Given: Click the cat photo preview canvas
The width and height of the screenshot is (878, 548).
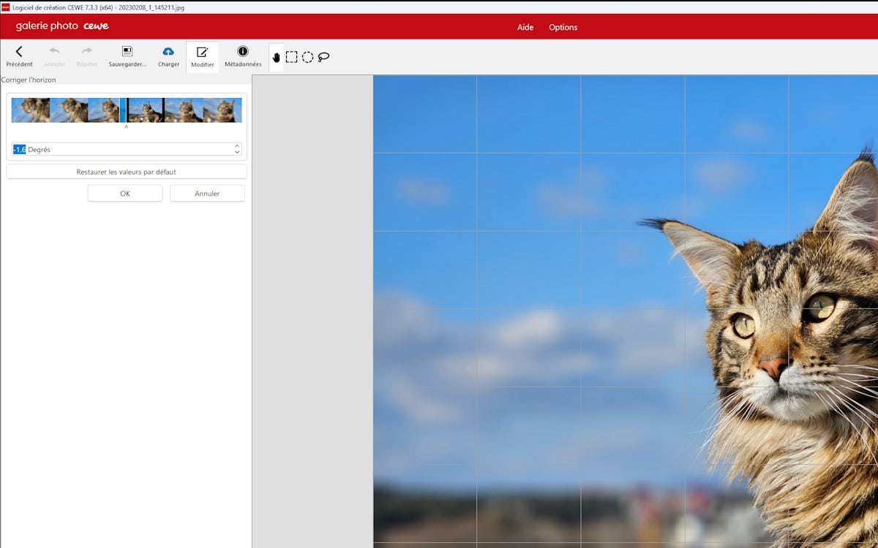Looking at the screenshot, I should pyautogui.click(x=626, y=311).
